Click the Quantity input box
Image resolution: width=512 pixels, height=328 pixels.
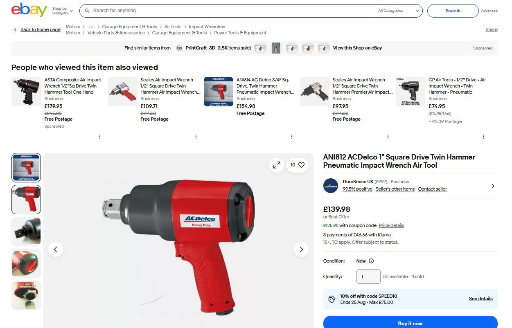pos(368,276)
